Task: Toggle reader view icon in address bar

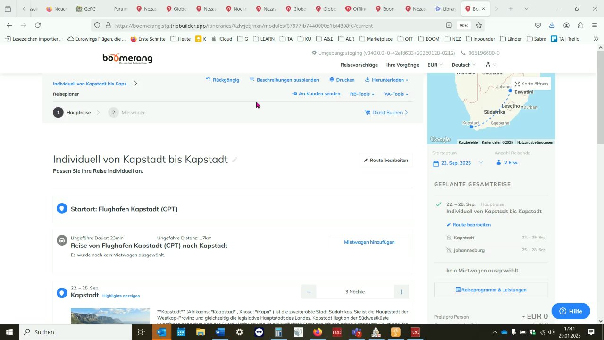Action: tap(449, 25)
